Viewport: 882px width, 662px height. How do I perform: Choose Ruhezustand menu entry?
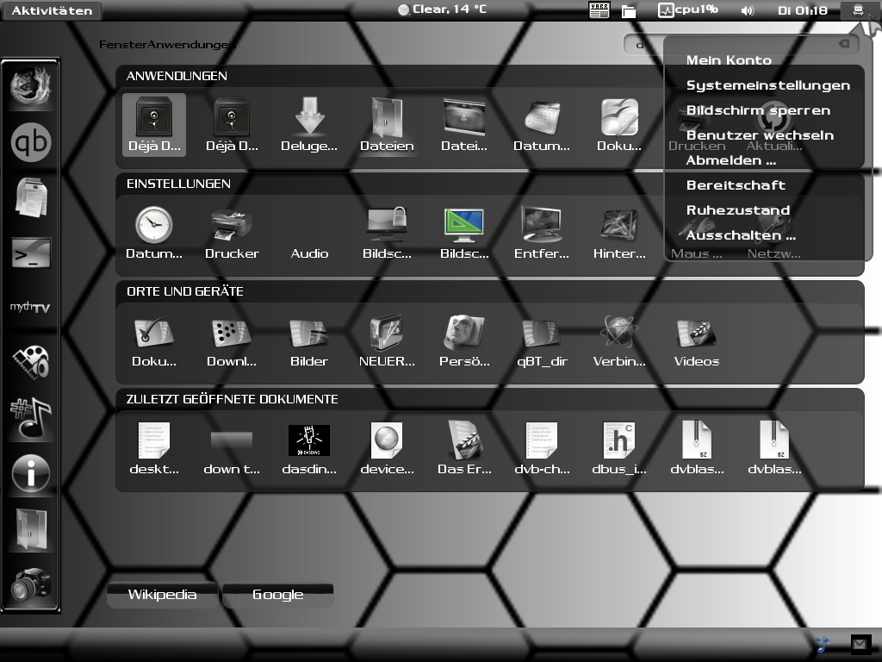click(737, 210)
